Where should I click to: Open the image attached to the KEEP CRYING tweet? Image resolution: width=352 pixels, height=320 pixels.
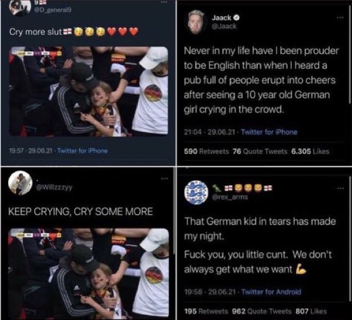pyautogui.click(x=88, y=273)
